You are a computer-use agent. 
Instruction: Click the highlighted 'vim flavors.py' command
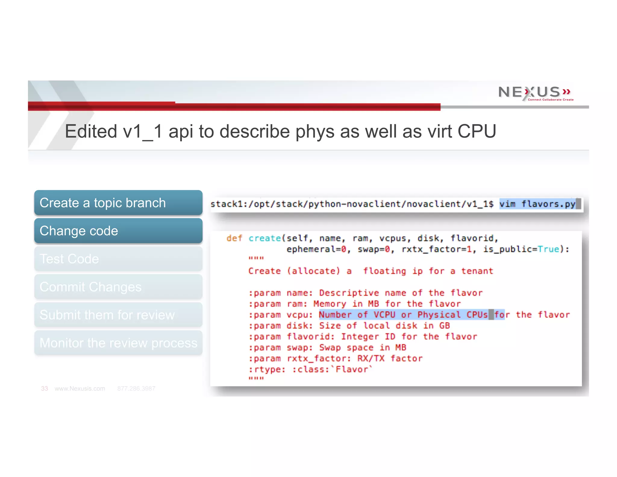538,204
